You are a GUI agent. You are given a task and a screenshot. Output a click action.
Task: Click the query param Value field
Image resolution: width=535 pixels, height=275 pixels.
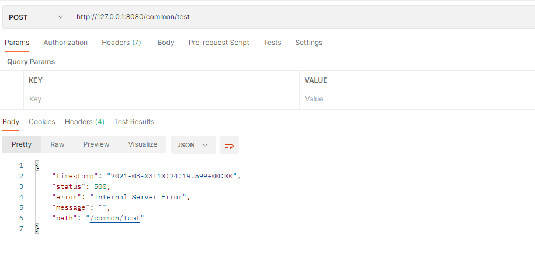click(x=417, y=99)
